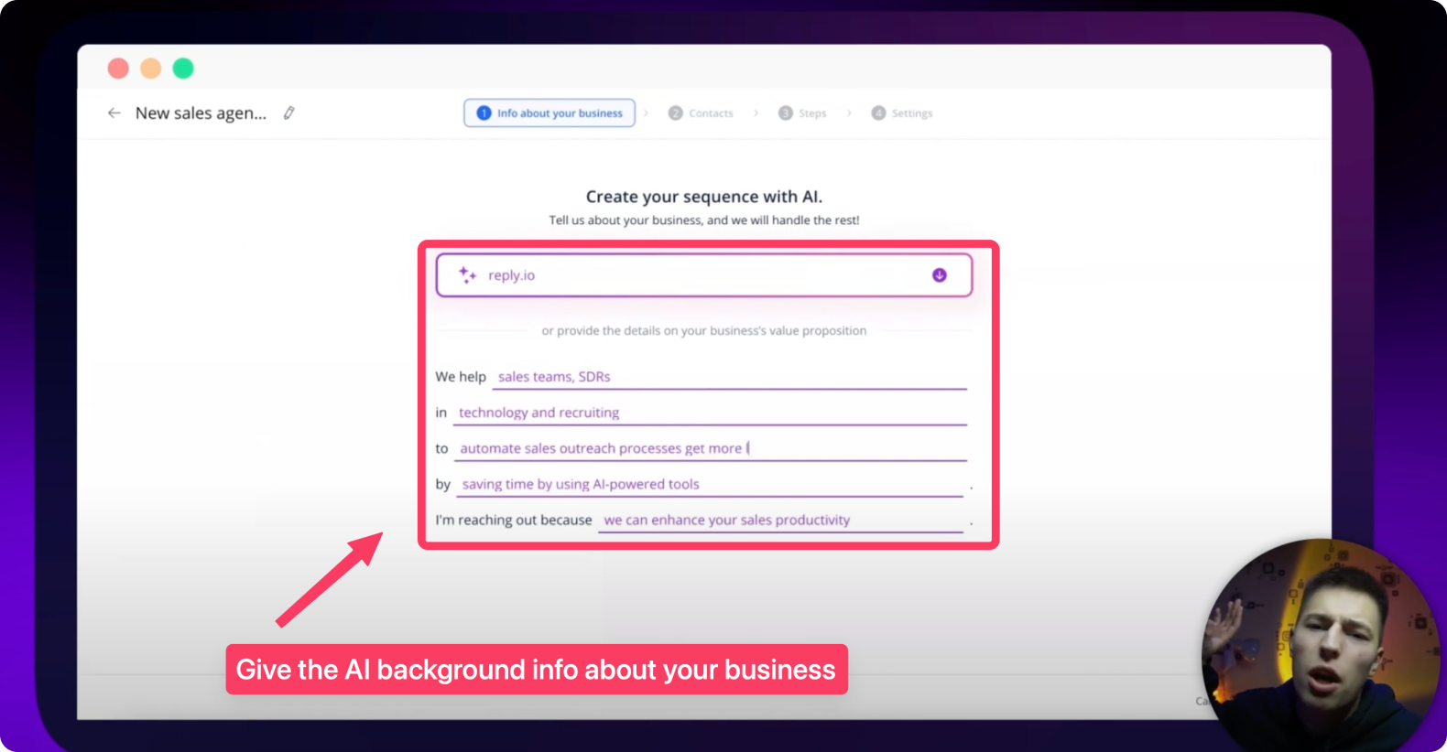This screenshot has height=752, width=1447.
Task: Click the reply.io website input field
Action: tap(703, 275)
